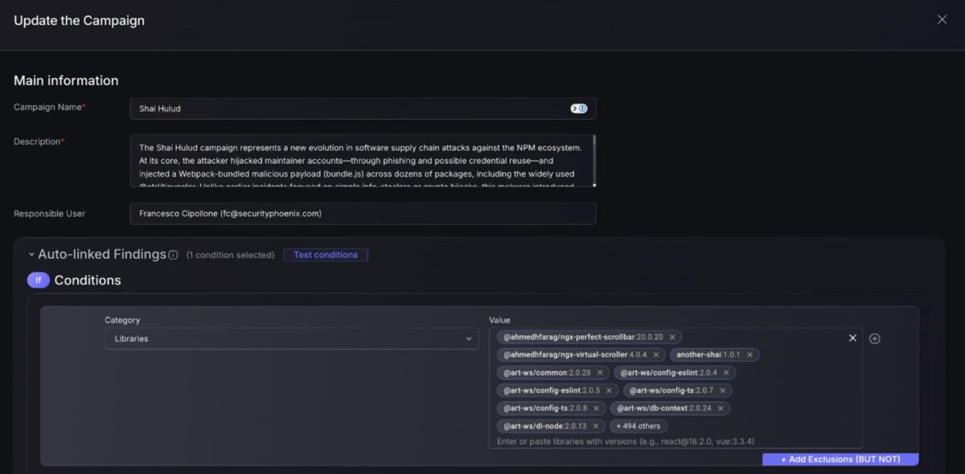Click the Responsible User field
965x474 pixels.
(x=362, y=214)
